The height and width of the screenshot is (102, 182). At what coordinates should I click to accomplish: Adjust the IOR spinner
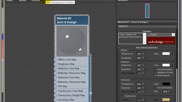(x=169, y=92)
